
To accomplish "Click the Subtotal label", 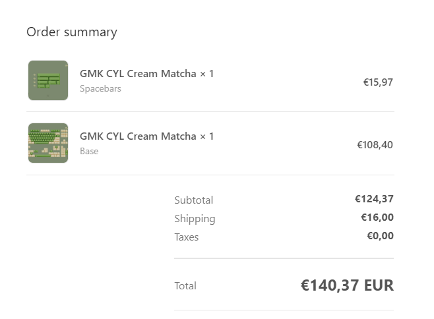I will pos(194,200).
